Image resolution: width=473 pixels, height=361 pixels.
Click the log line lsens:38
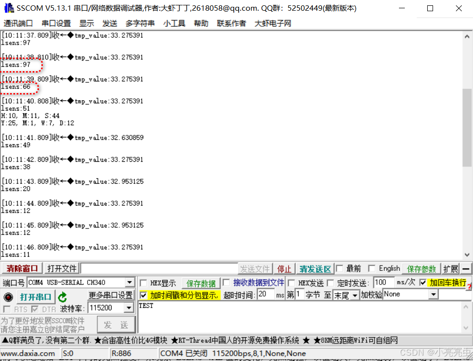(16, 167)
